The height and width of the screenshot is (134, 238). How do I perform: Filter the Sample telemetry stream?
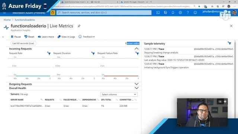tap(229, 43)
